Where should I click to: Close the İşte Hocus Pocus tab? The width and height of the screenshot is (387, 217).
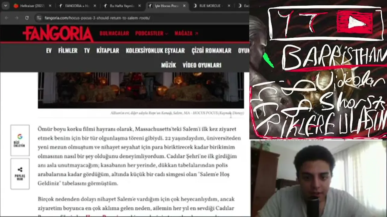[x=184, y=6]
